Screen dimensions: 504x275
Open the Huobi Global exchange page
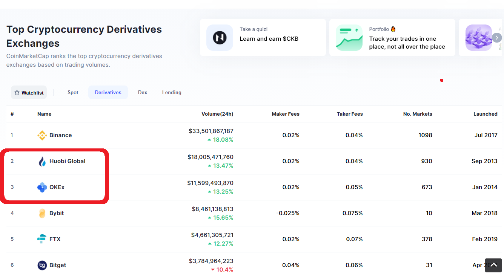click(x=67, y=161)
